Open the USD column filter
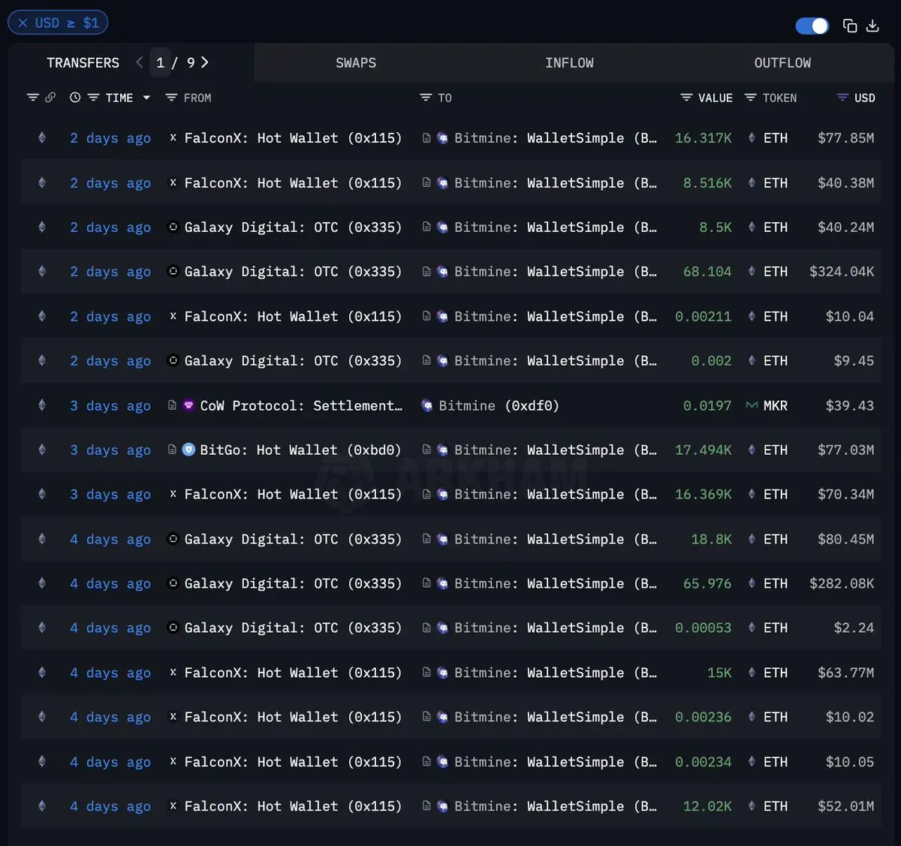The image size is (901, 846). (x=842, y=98)
